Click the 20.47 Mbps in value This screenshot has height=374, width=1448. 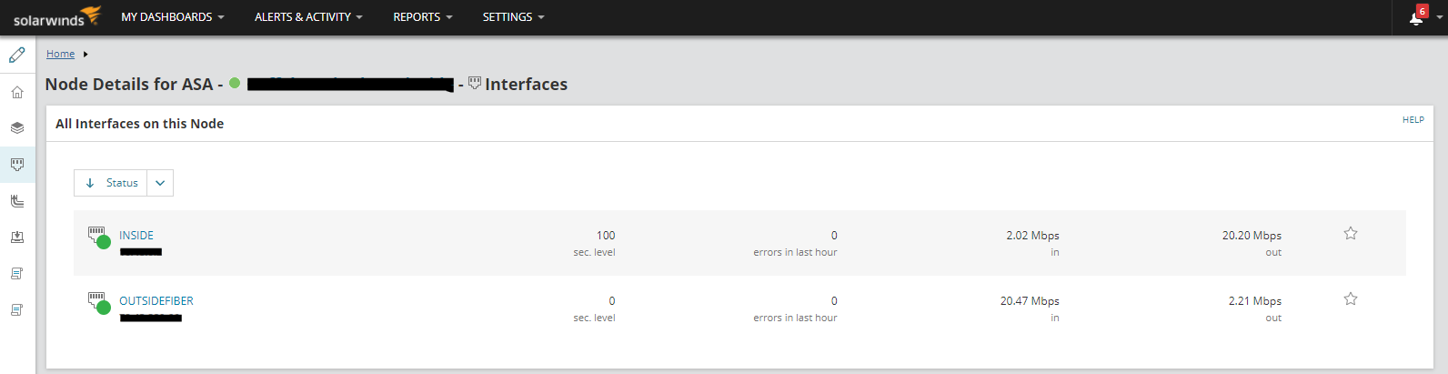tap(1030, 300)
